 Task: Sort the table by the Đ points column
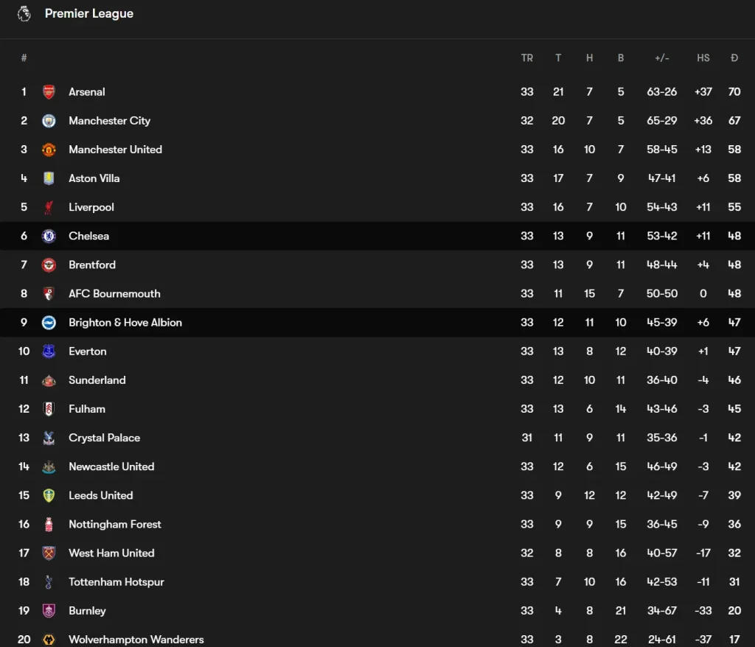click(x=734, y=57)
